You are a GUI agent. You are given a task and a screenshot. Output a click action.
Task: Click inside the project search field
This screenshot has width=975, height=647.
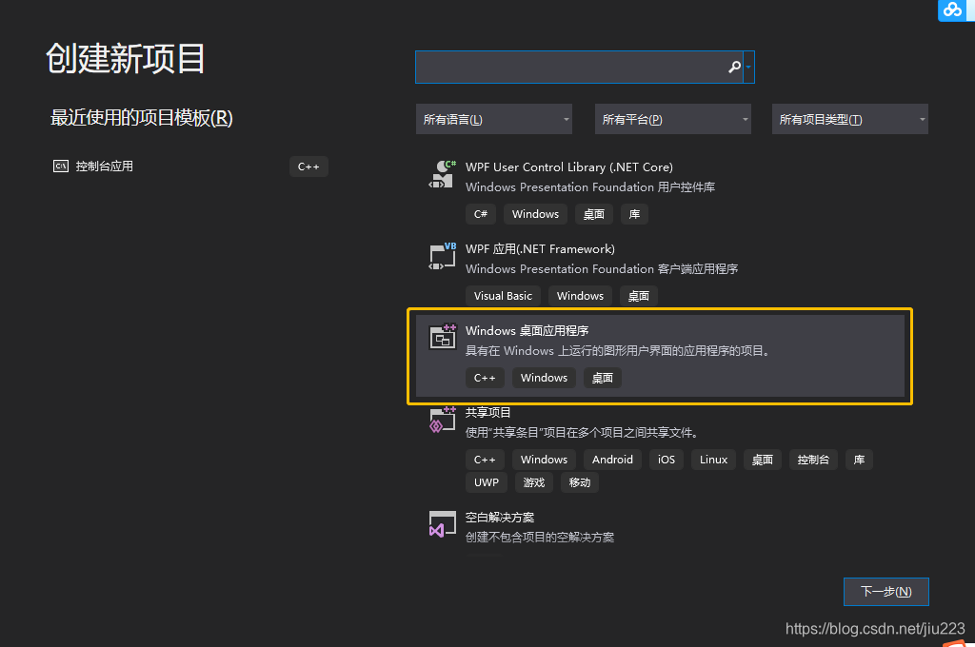(571, 67)
